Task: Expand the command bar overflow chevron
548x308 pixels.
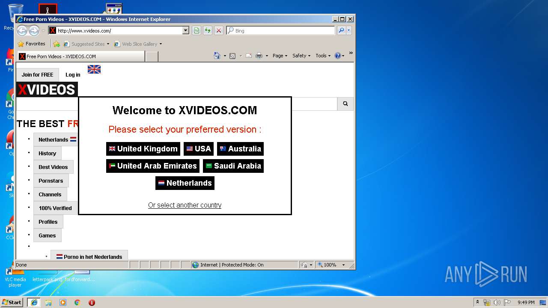Action: click(351, 53)
